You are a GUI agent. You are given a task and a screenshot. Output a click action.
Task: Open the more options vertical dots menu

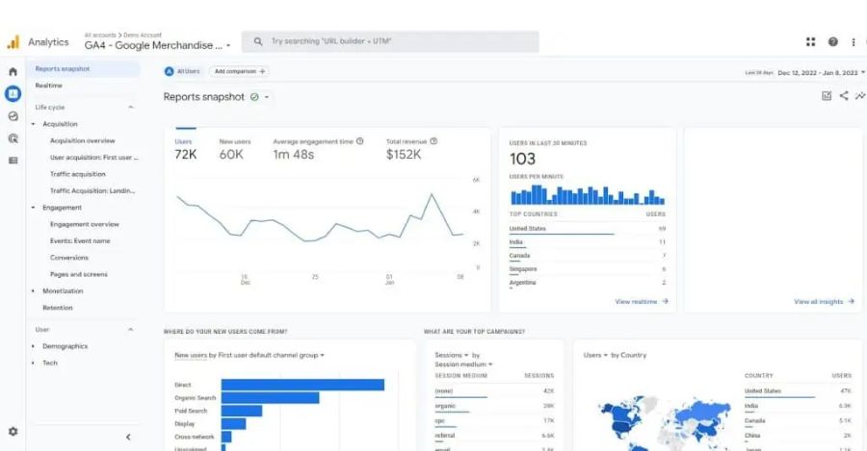click(854, 42)
